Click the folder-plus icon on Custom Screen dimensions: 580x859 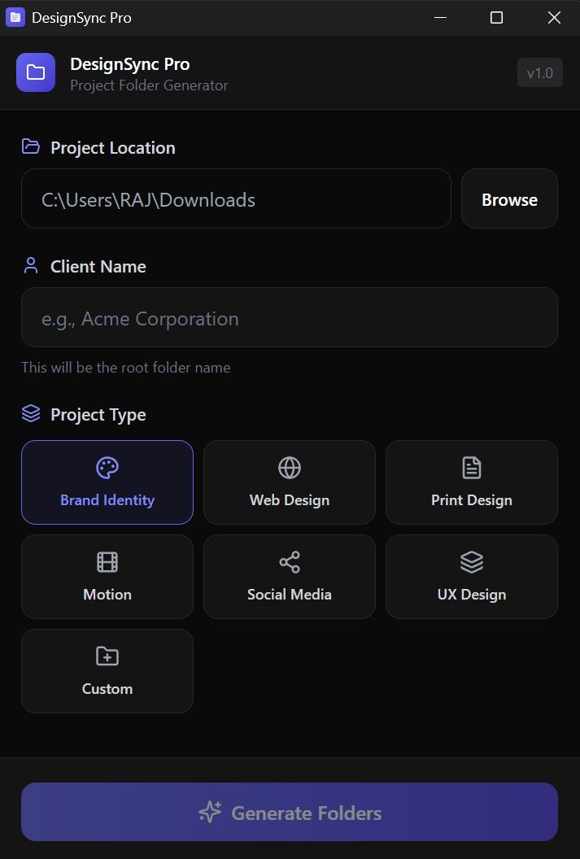point(107,656)
